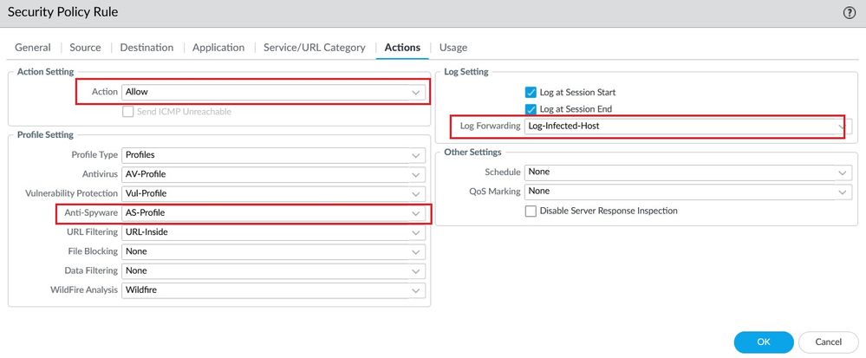Expand the WildFire Analysis dropdown
Viewport: 866px width, 358px height.
[274, 290]
